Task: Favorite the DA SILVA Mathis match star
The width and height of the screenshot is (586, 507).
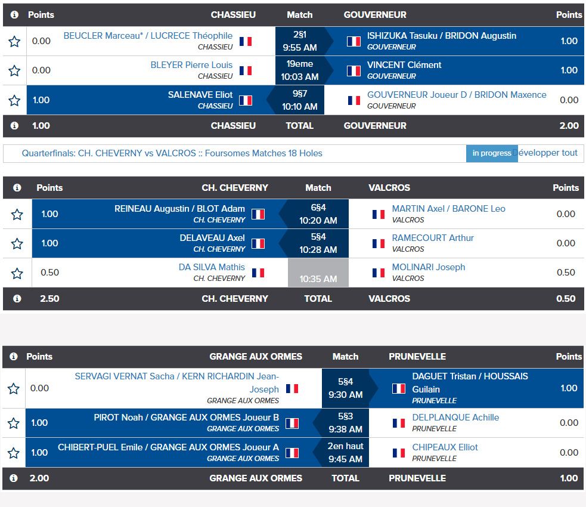Action: pos(17,273)
